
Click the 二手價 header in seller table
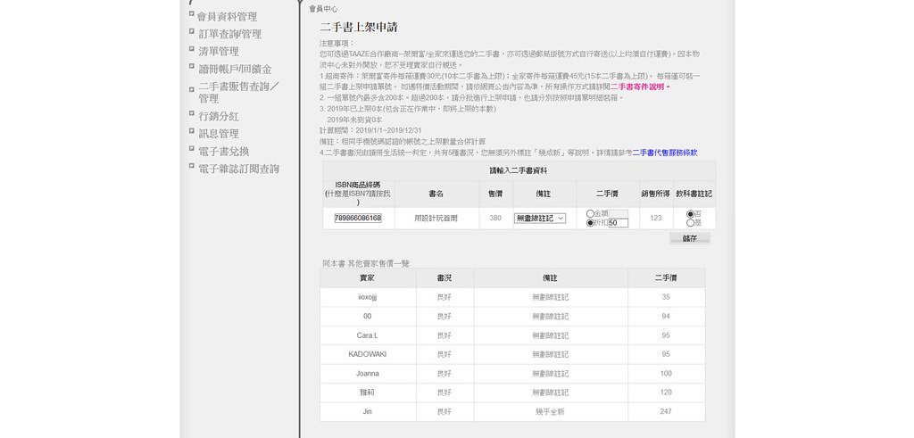click(666, 278)
